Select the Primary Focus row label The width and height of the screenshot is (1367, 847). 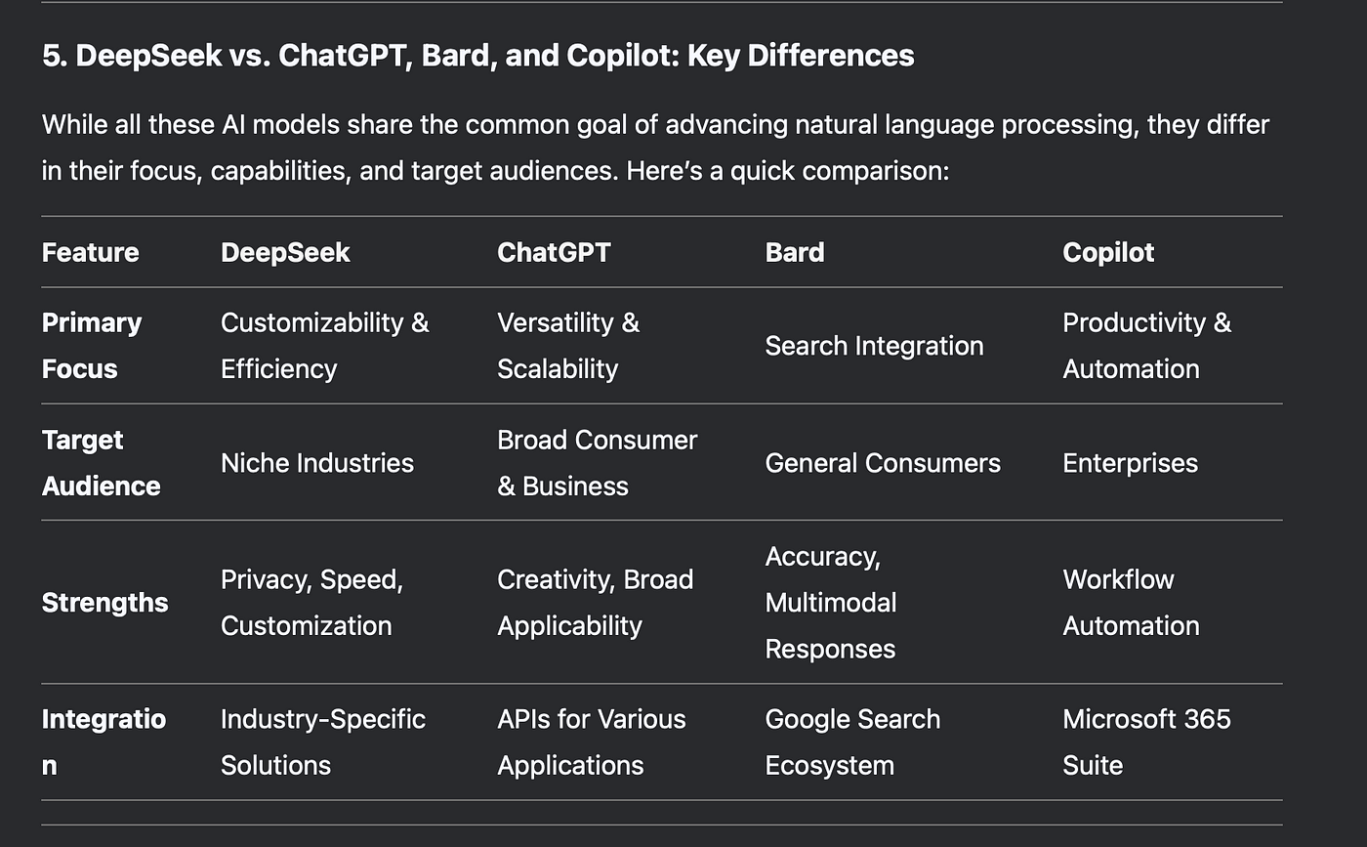point(92,346)
